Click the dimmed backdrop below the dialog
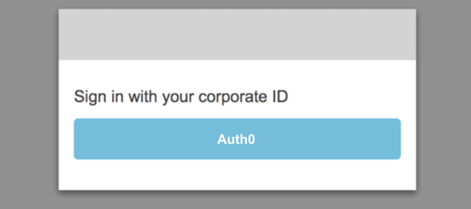This screenshot has width=471, height=209. [237, 201]
